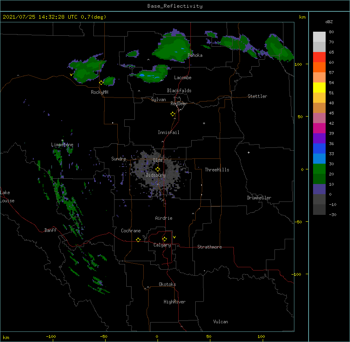Click the RedDeer city label
350x342 pixels.
coord(179,104)
